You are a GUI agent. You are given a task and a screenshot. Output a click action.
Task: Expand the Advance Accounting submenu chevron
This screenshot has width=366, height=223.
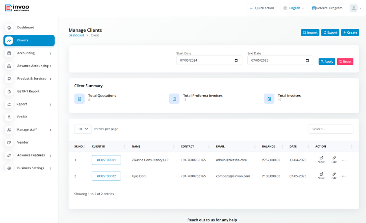pyautogui.click(x=50, y=66)
